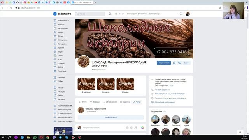Skip to next track in header player
The image size is (249, 140).
pos(123,14)
